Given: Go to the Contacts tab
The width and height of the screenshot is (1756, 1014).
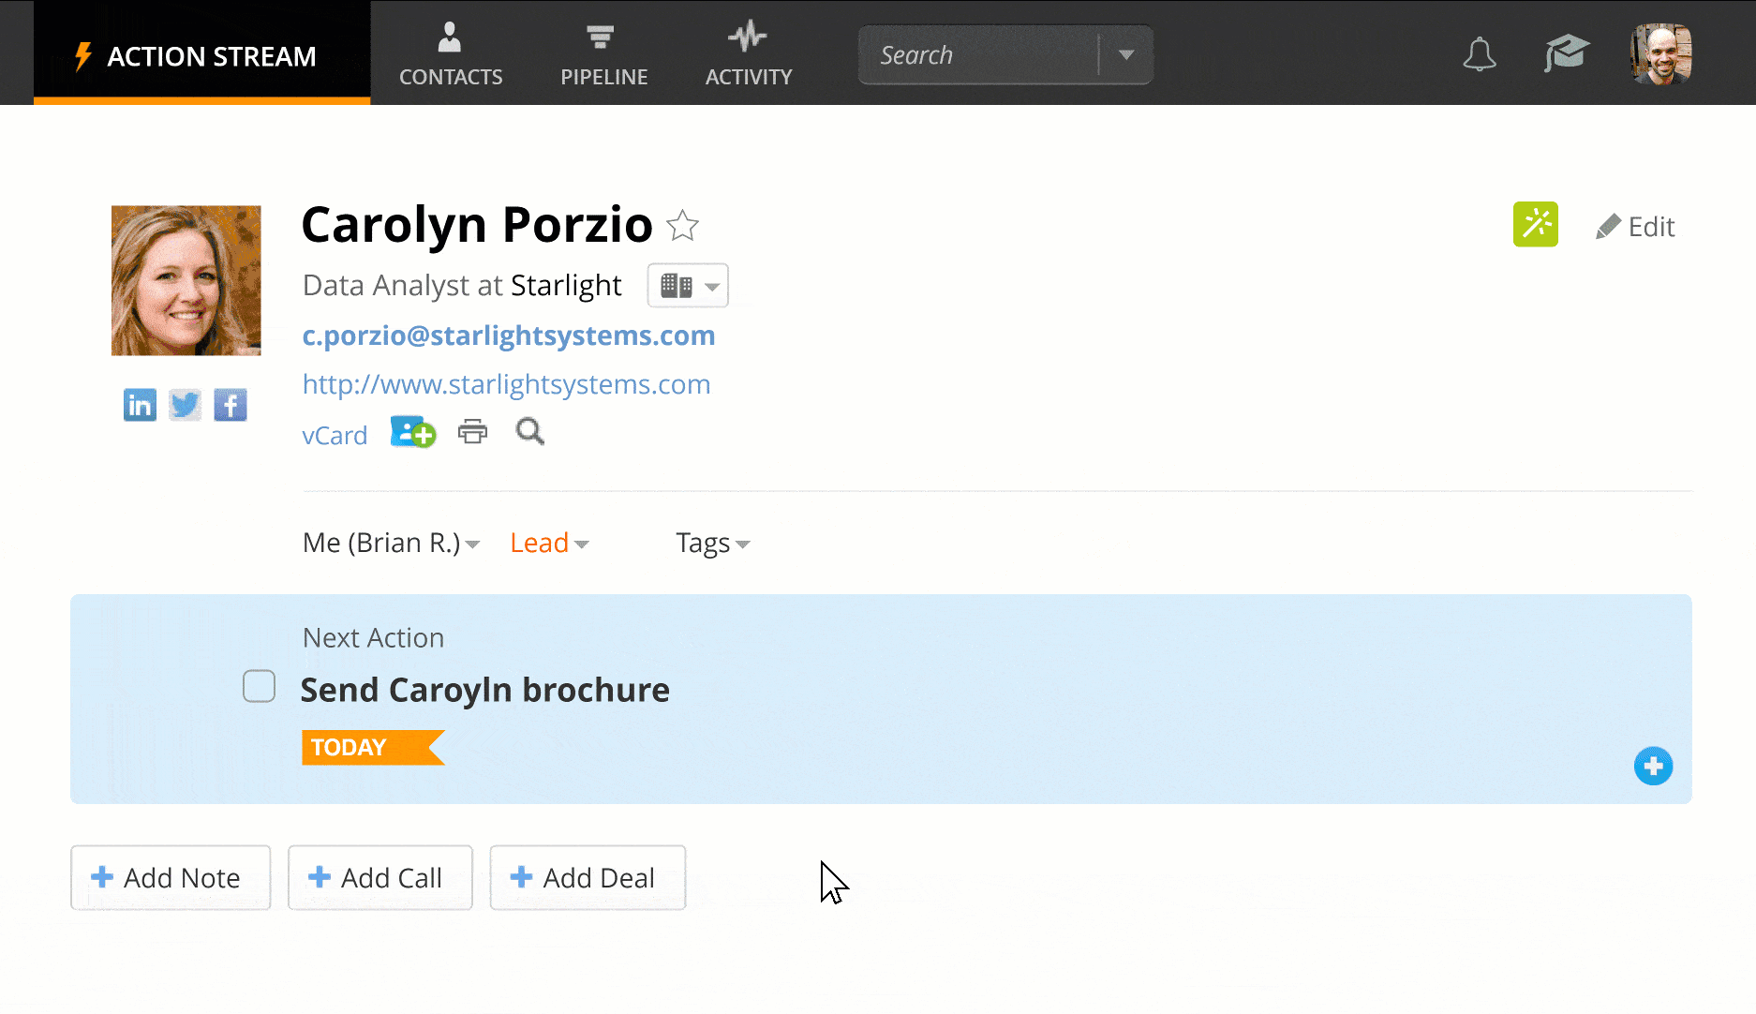Looking at the screenshot, I should (x=451, y=54).
